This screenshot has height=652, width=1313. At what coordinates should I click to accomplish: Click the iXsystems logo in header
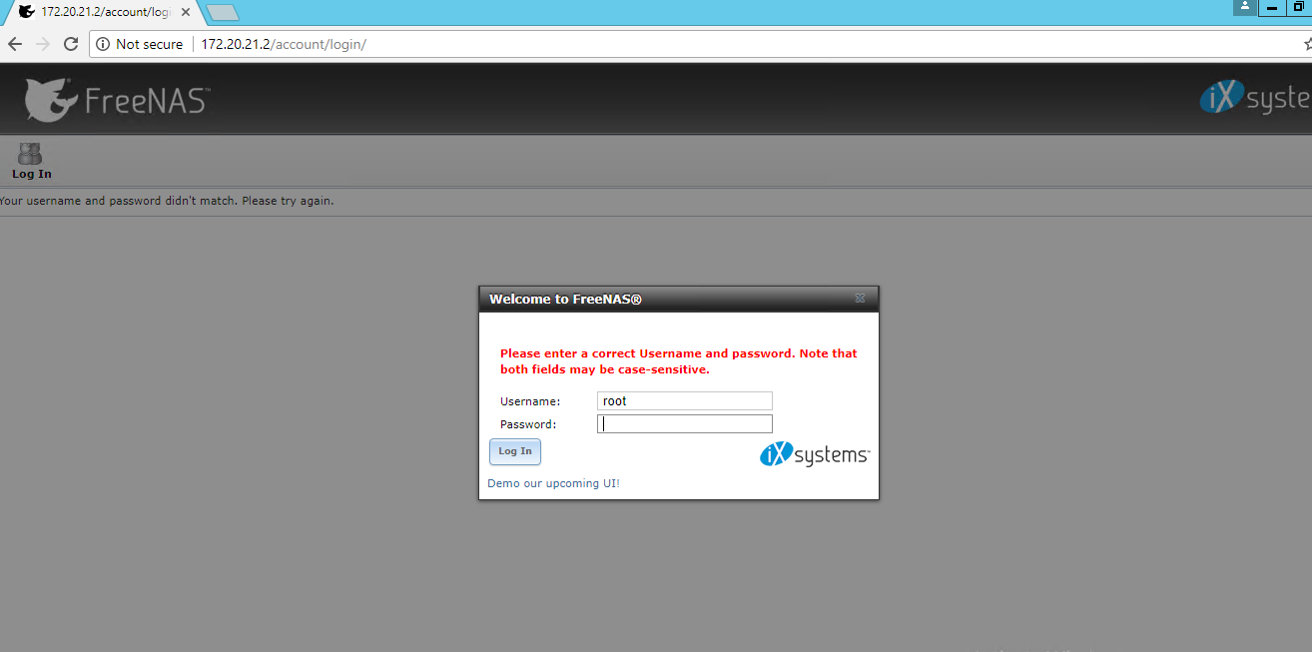[1255, 98]
